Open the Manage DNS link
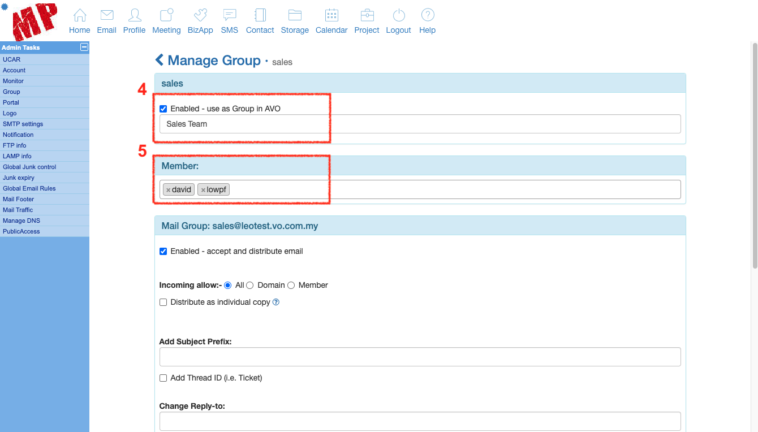The width and height of the screenshot is (758, 432). 21,221
